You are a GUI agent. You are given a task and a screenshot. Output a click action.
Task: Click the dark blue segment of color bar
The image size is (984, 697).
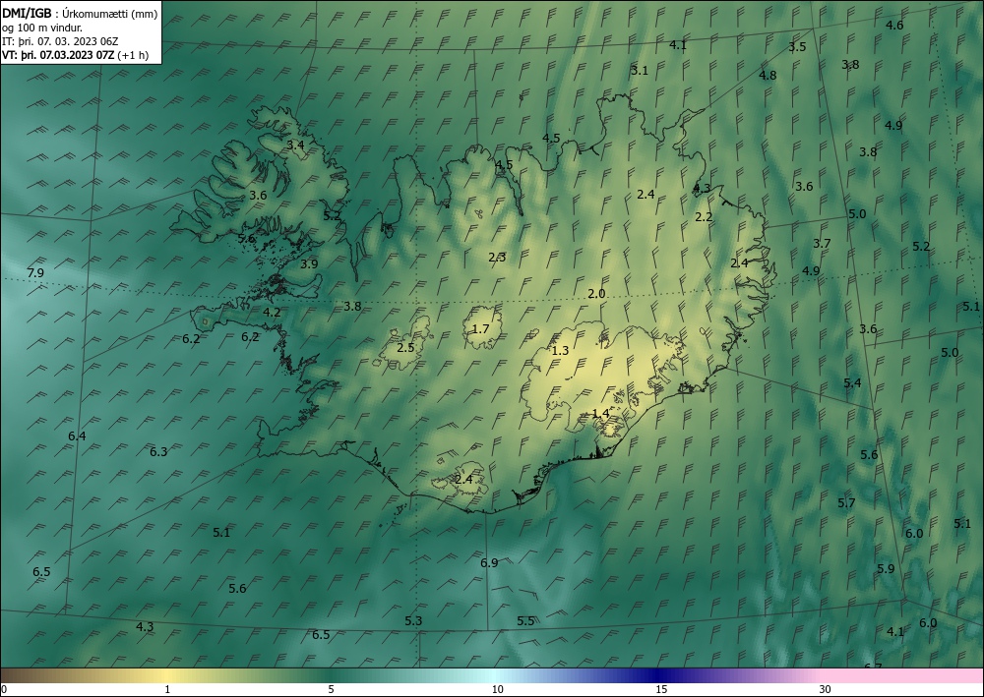(659, 675)
